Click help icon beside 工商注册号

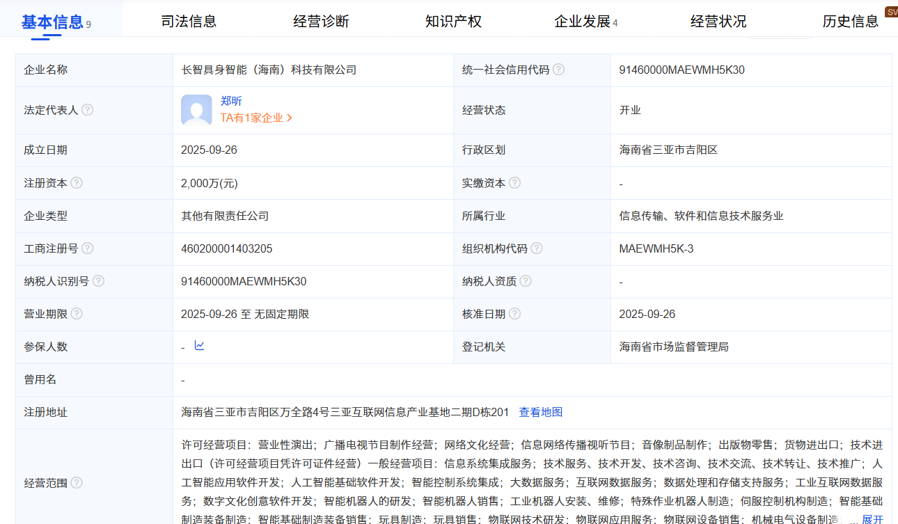86,248
